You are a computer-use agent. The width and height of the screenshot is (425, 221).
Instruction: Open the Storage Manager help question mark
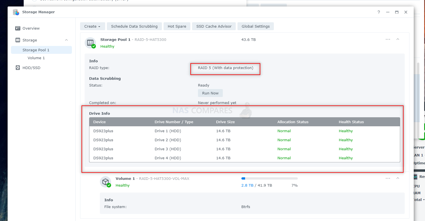pyautogui.click(x=379, y=12)
